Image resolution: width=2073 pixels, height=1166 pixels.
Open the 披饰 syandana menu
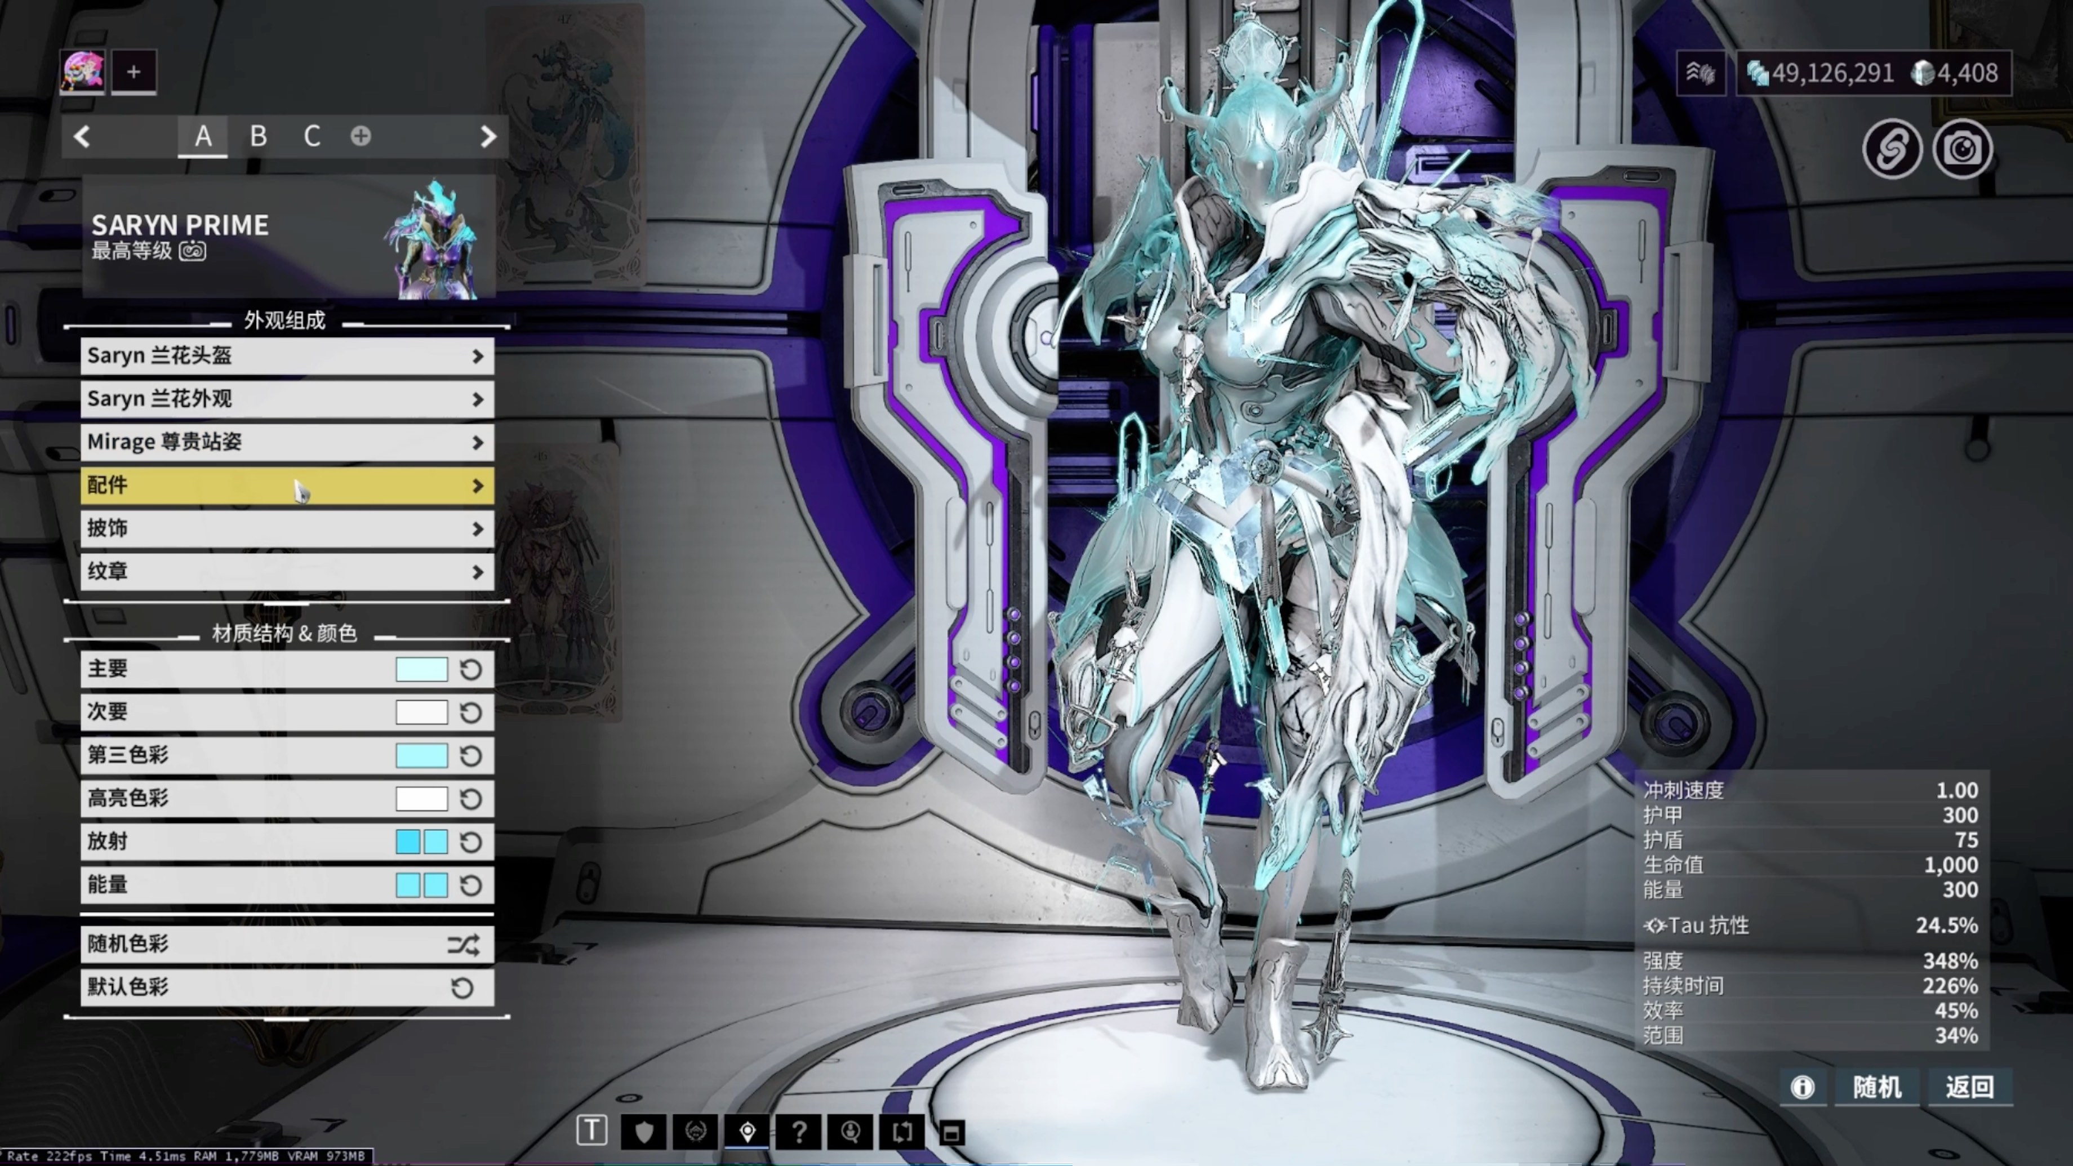[287, 529]
